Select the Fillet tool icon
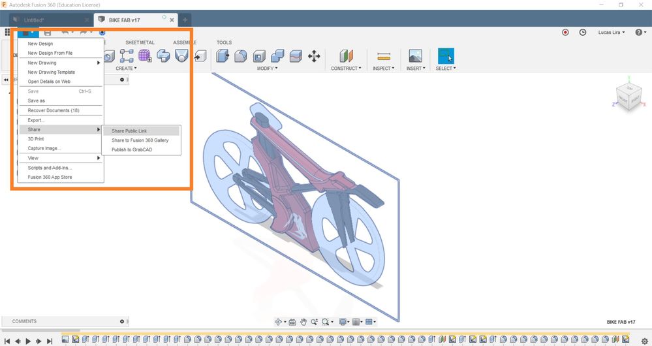The image size is (652, 346). [241, 55]
